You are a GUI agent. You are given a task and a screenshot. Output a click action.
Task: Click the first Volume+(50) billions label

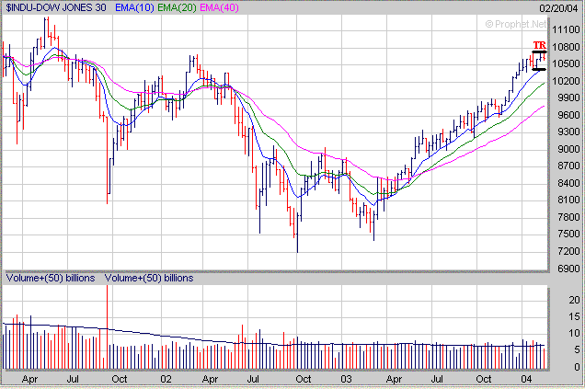pyautogui.click(x=51, y=279)
